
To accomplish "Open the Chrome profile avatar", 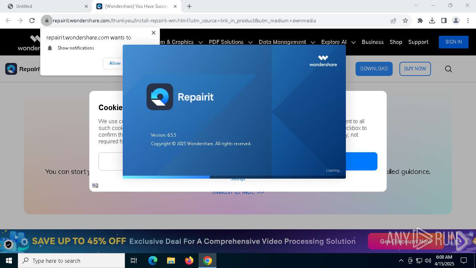I will [456, 20].
